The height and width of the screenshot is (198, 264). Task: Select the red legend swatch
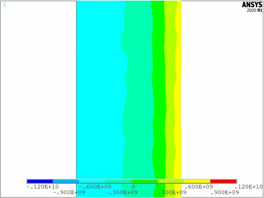point(223,181)
